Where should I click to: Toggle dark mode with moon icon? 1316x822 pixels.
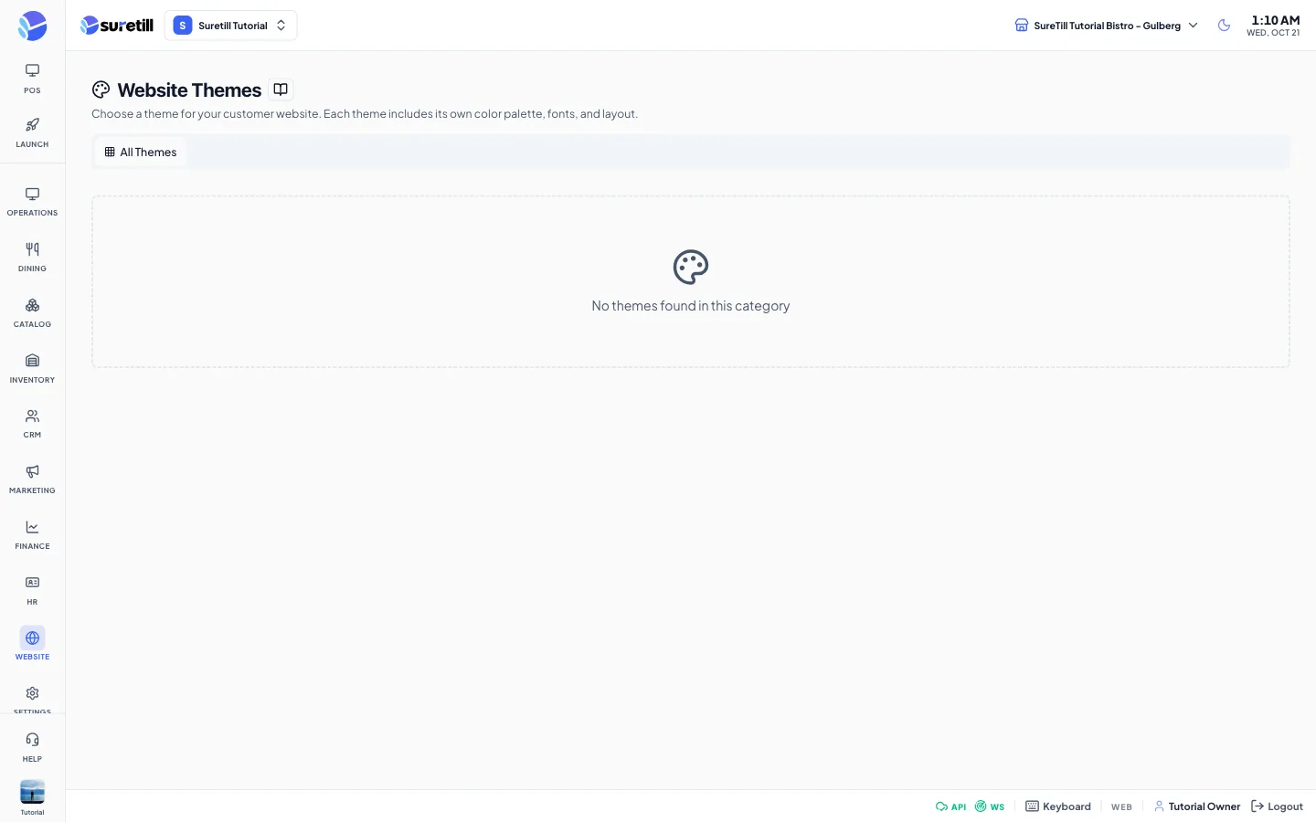coord(1224,26)
